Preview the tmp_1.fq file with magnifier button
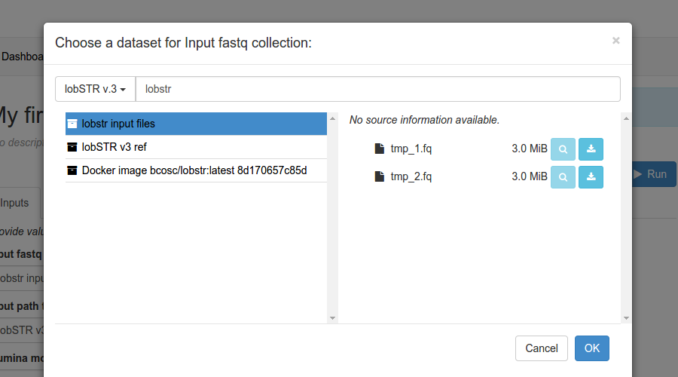The width and height of the screenshot is (678, 377). pyautogui.click(x=563, y=149)
